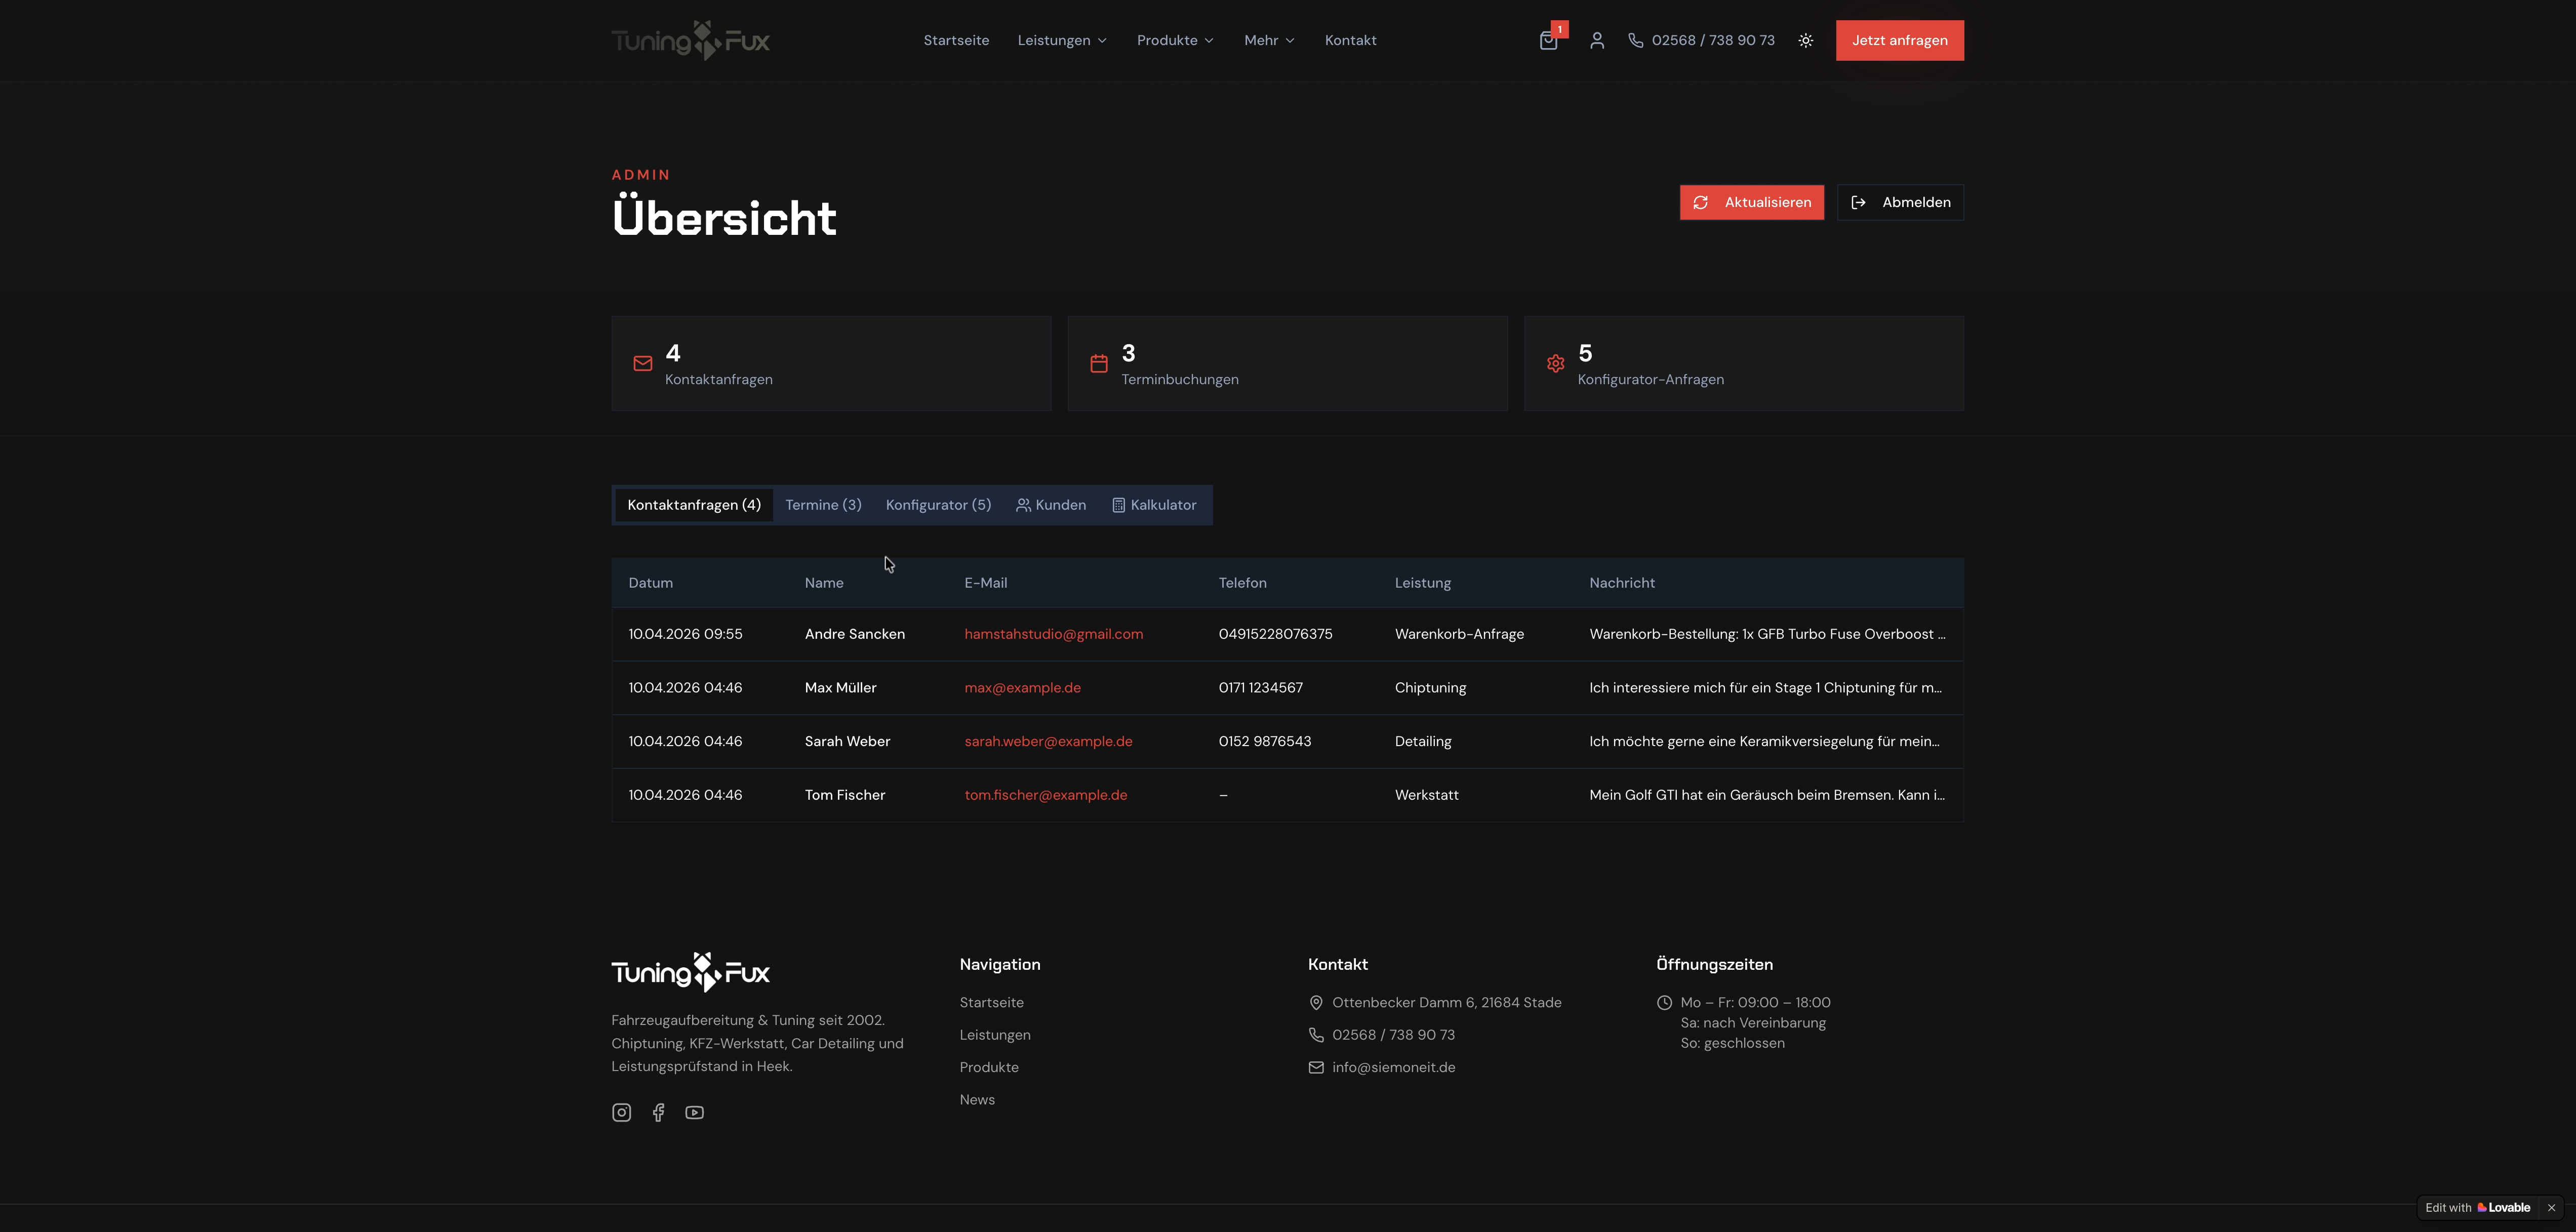This screenshot has width=2576, height=1232.
Task: Open Kontakt in top navigation
Action: [x=1350, y=41]
